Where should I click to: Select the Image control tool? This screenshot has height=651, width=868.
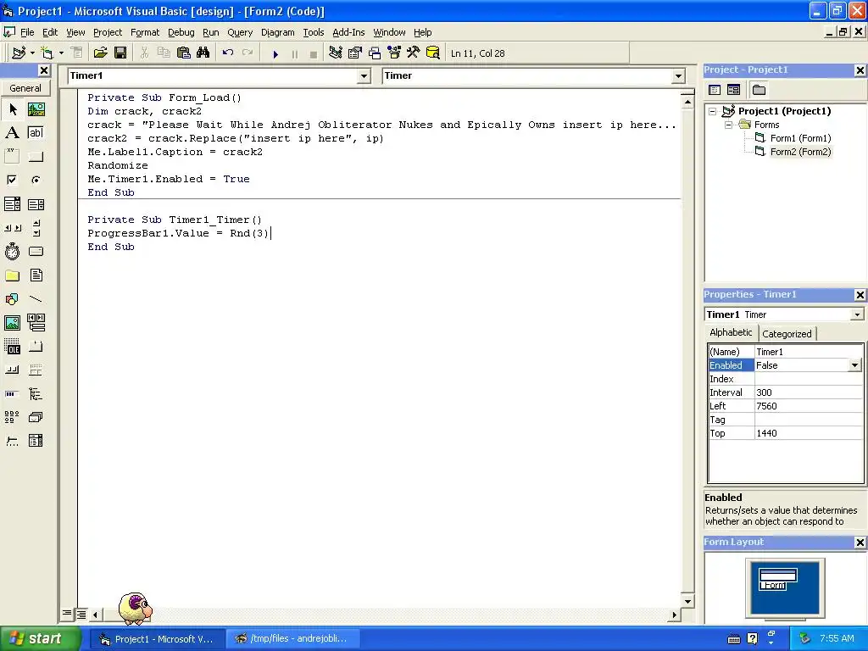[13, 323]
